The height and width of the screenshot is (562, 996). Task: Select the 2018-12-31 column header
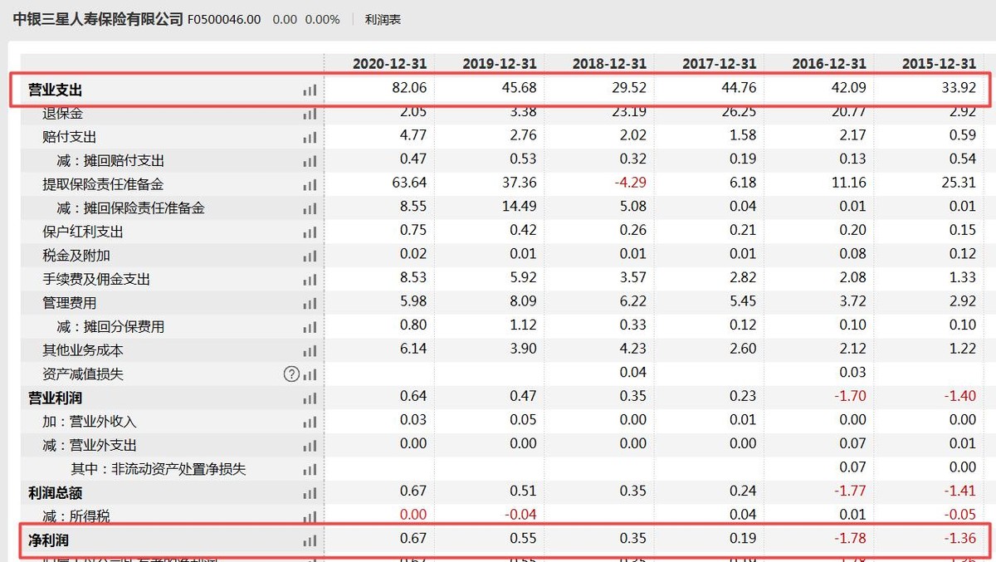609,64
